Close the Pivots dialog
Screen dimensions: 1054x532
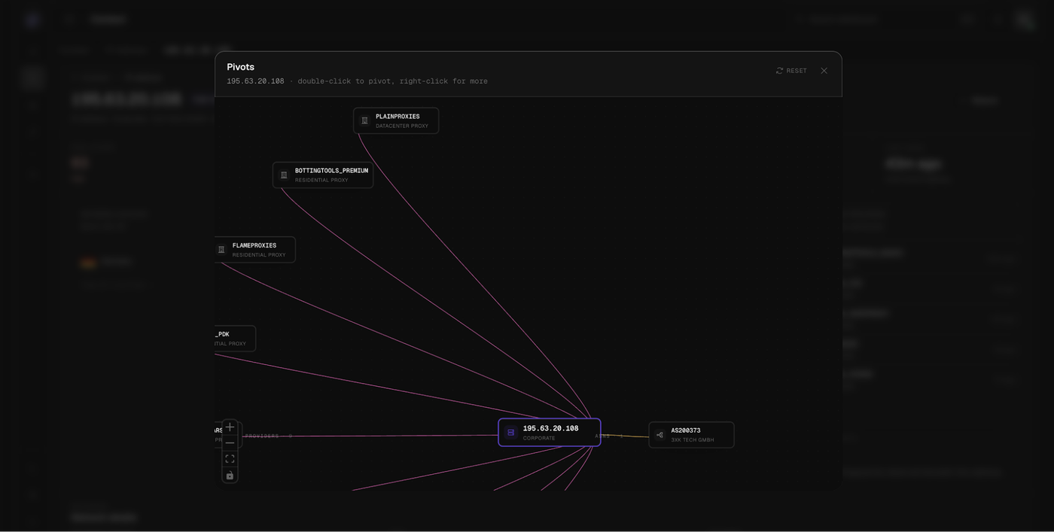(824, 71)
